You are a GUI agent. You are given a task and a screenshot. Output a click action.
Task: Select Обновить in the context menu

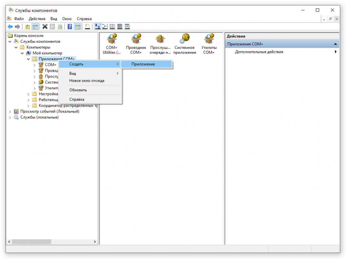[x=78, y=90]
